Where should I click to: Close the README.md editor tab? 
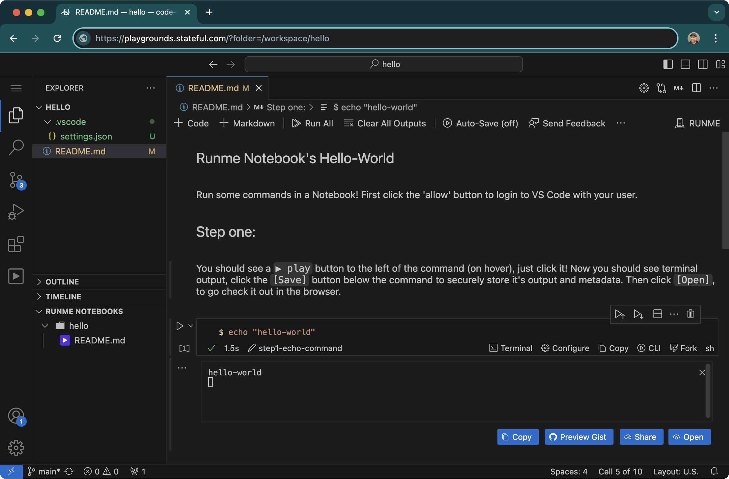click(259, 88)
